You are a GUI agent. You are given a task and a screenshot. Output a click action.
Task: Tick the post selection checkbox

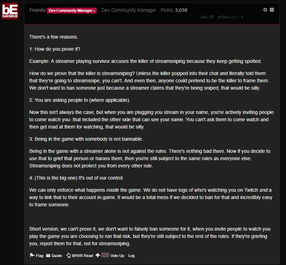click(x=271, y=10)
